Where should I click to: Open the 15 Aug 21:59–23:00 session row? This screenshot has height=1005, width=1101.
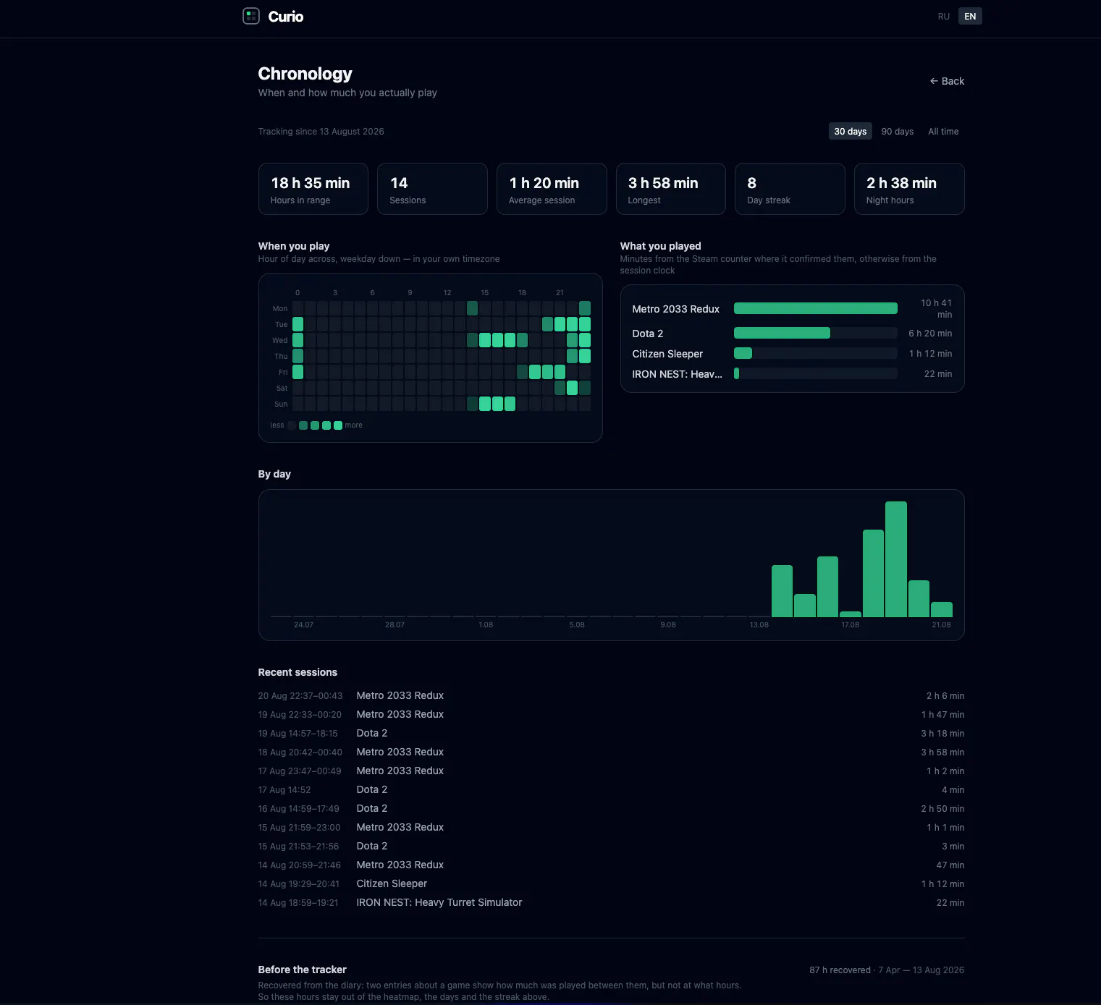(x=611, y=827)
